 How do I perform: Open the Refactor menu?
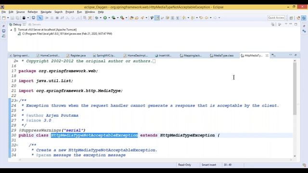(x=33, y=12)
